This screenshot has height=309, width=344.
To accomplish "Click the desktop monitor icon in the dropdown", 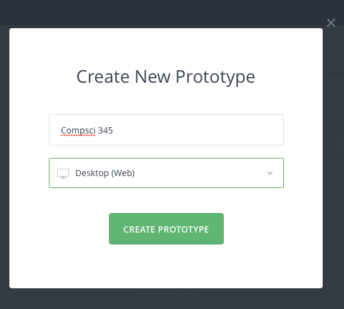I will tap(63, 174).
